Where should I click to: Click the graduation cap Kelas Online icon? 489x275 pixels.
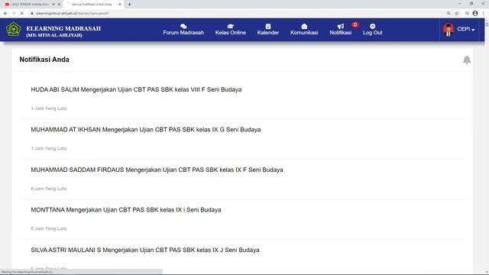[x=231, y=26]
